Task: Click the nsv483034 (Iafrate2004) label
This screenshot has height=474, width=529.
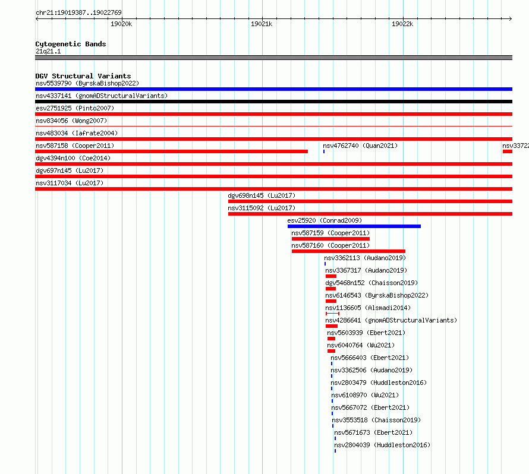Action: (77, 133)
